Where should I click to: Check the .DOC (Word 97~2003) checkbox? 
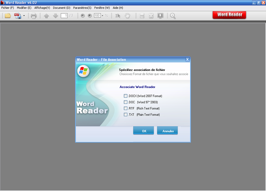tap(126, 102)
